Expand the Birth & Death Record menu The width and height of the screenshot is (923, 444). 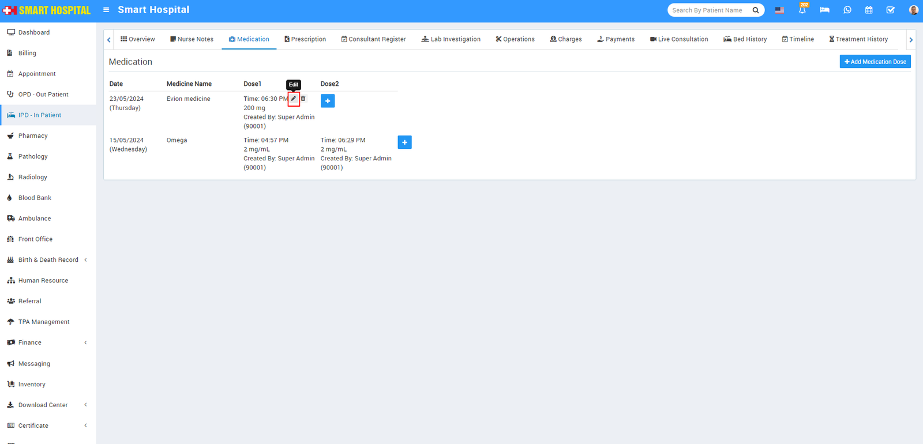(48, 260)
